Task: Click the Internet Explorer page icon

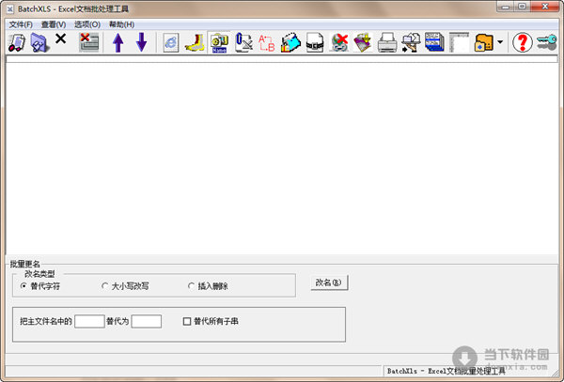Action: (x=171, y=43)
